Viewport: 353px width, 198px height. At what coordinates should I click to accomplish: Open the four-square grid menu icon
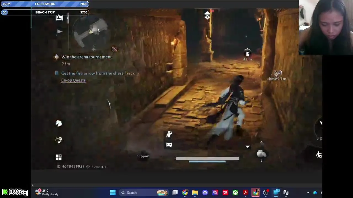[x=59, y=157]
